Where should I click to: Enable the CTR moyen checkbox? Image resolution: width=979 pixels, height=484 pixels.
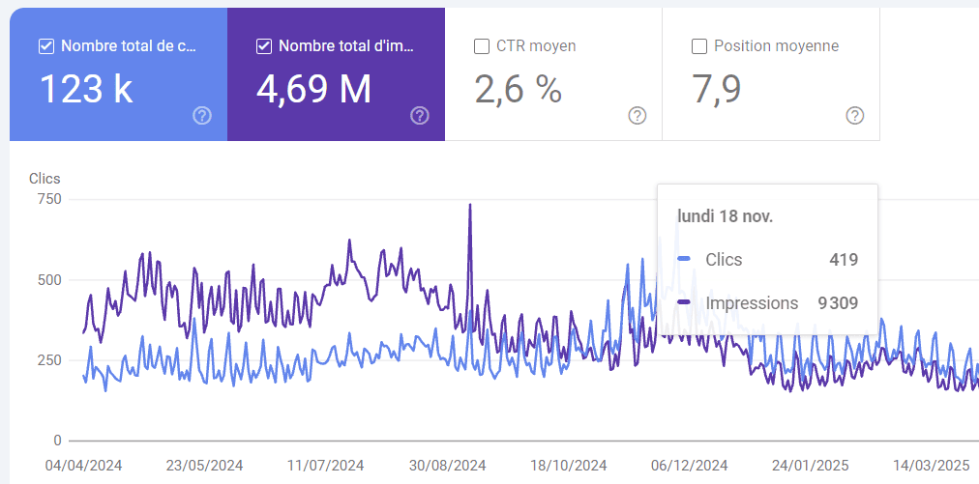pyautogui.click(x=481, y=46)
